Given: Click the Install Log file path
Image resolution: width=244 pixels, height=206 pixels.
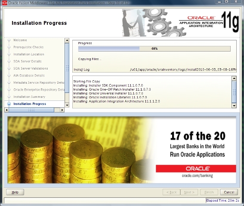Looking at the screenshot, I should pos(183,70).
